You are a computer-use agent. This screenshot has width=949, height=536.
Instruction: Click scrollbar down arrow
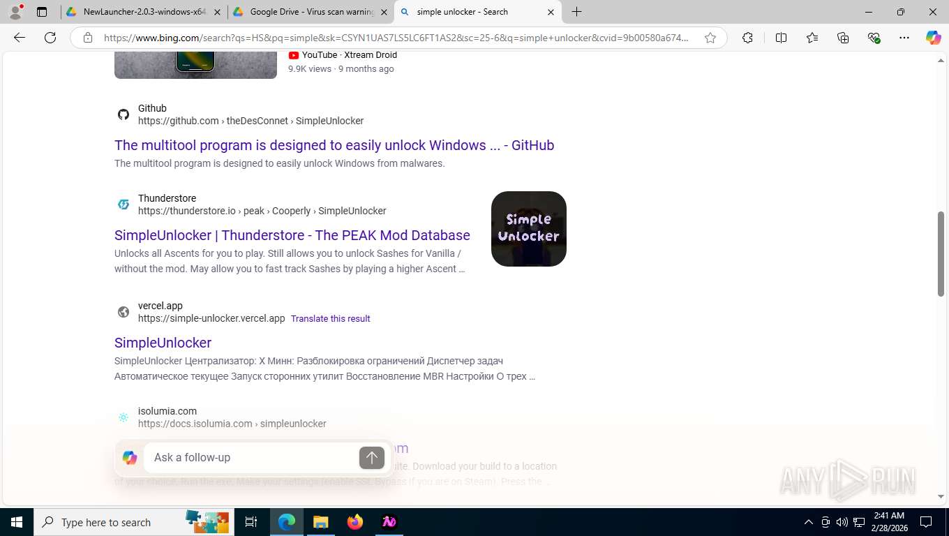coord(941,496)
